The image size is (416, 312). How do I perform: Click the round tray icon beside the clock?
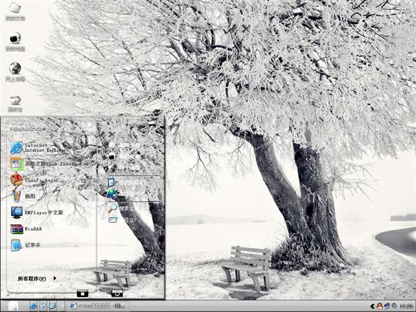coord(394,306)
